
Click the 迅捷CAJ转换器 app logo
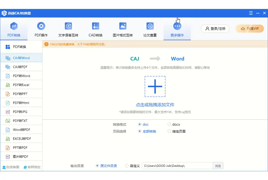[x=4, y=13]
